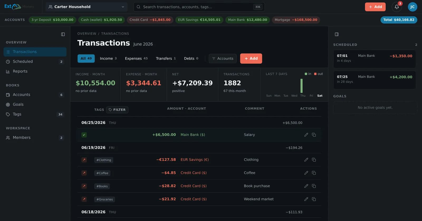The width and height of the screenshot is (422, 221).
Task: Click the #Books tag
Action: (102, 186)
